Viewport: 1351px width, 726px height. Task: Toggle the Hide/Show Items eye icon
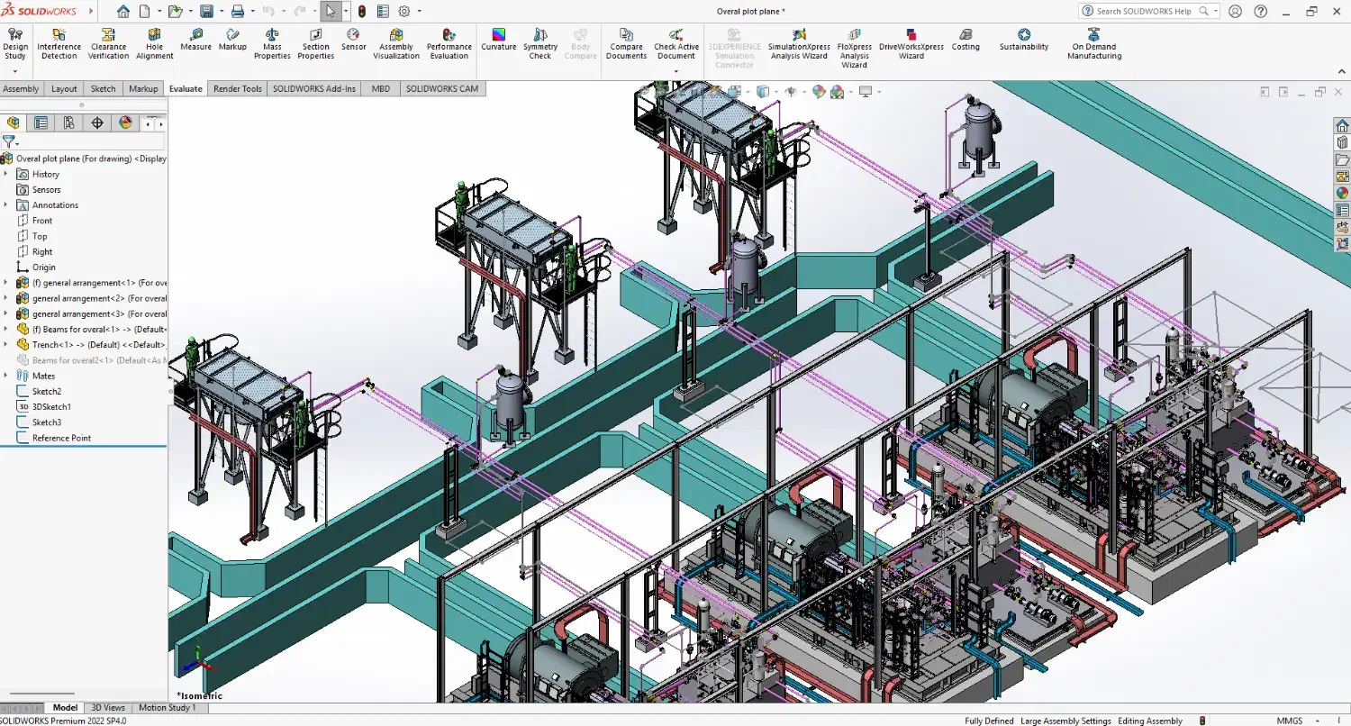792,92
